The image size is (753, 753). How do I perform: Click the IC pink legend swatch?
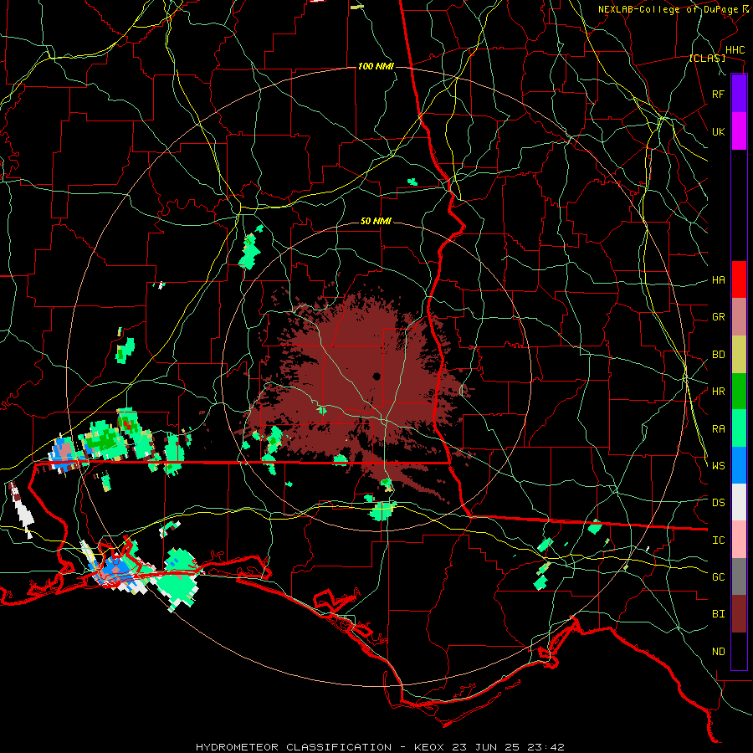point(739,540)
